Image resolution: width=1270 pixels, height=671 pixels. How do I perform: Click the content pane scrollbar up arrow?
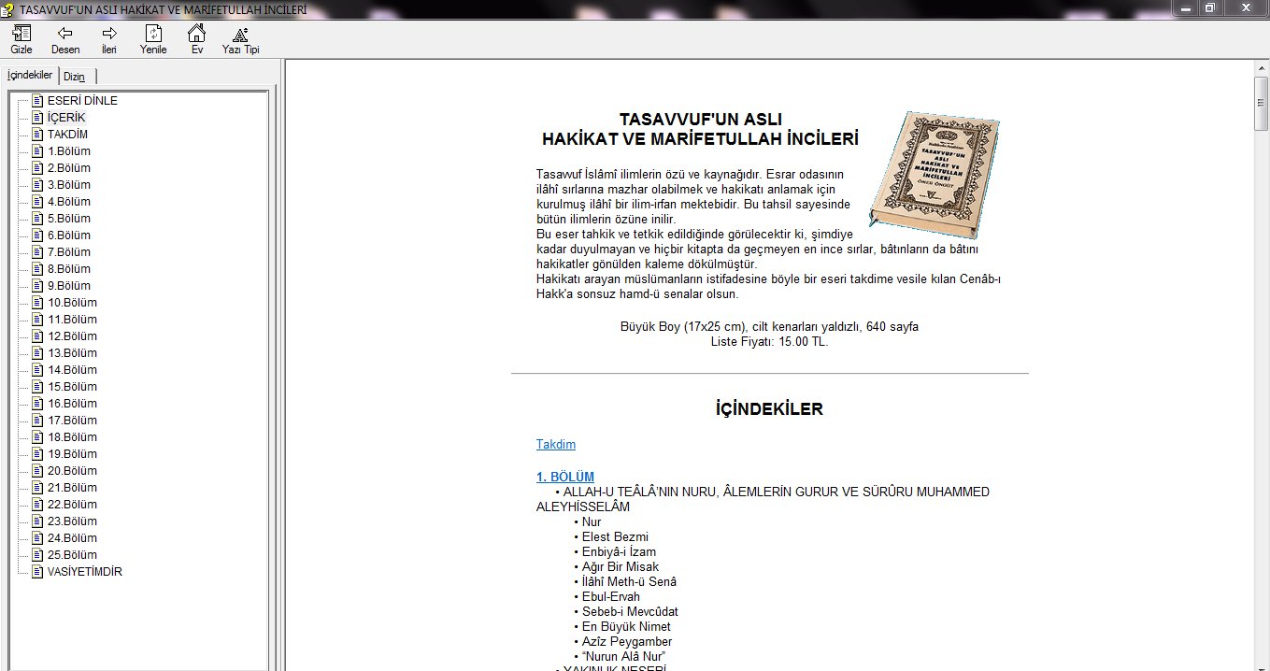[1261, 67]
